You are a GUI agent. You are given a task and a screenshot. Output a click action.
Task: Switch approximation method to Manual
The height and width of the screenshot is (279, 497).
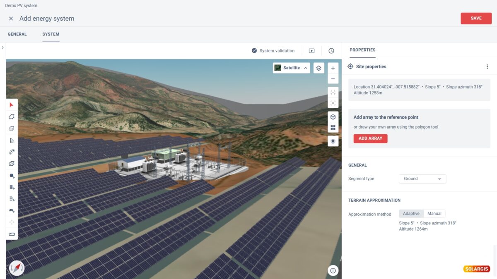coord(435,213)
